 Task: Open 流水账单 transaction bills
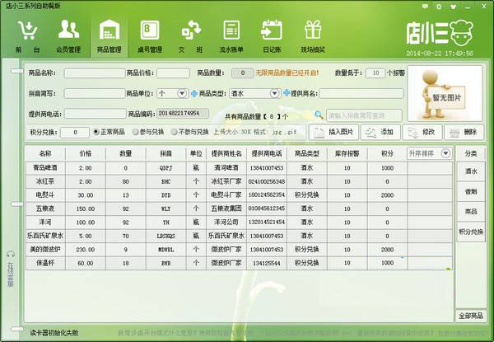232,35
